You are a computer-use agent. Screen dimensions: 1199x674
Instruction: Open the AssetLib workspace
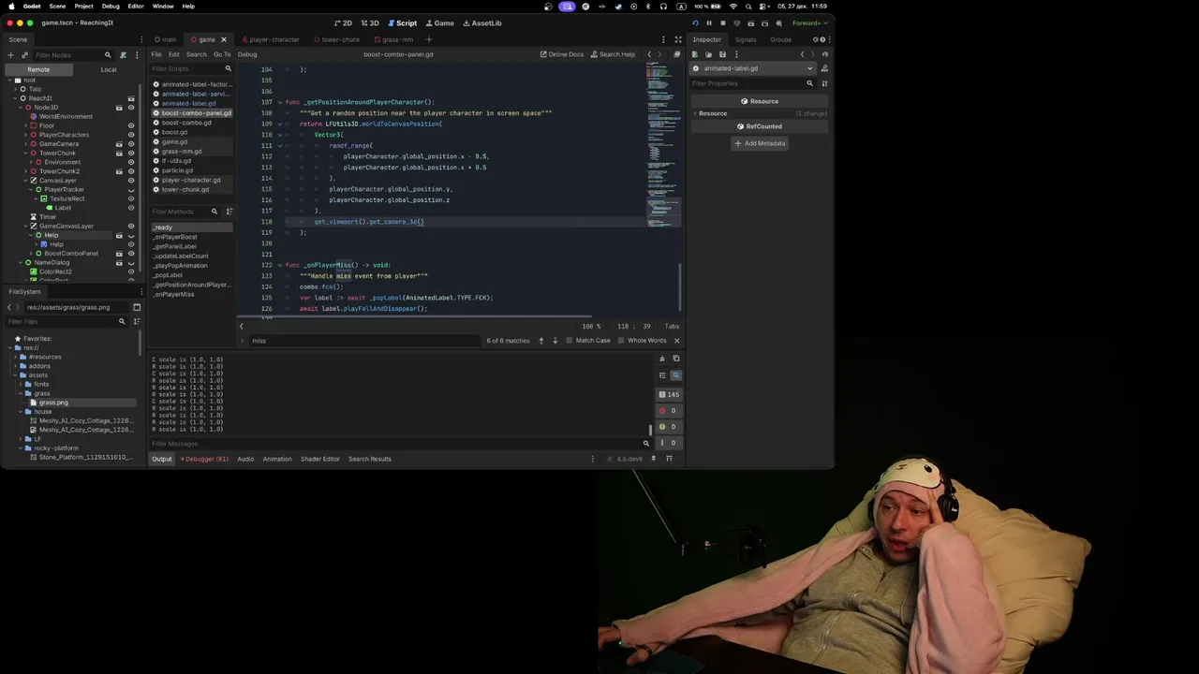click(x=481, y=22)
